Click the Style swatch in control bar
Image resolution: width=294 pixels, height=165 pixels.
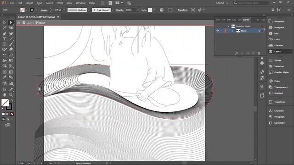pyautogui.click(x=150, y=10)
